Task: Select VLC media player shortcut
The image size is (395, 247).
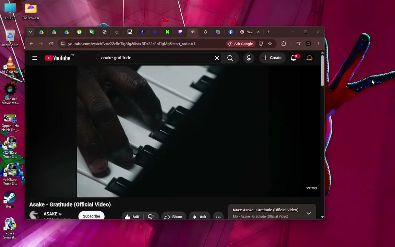Action: coord(10,67)
